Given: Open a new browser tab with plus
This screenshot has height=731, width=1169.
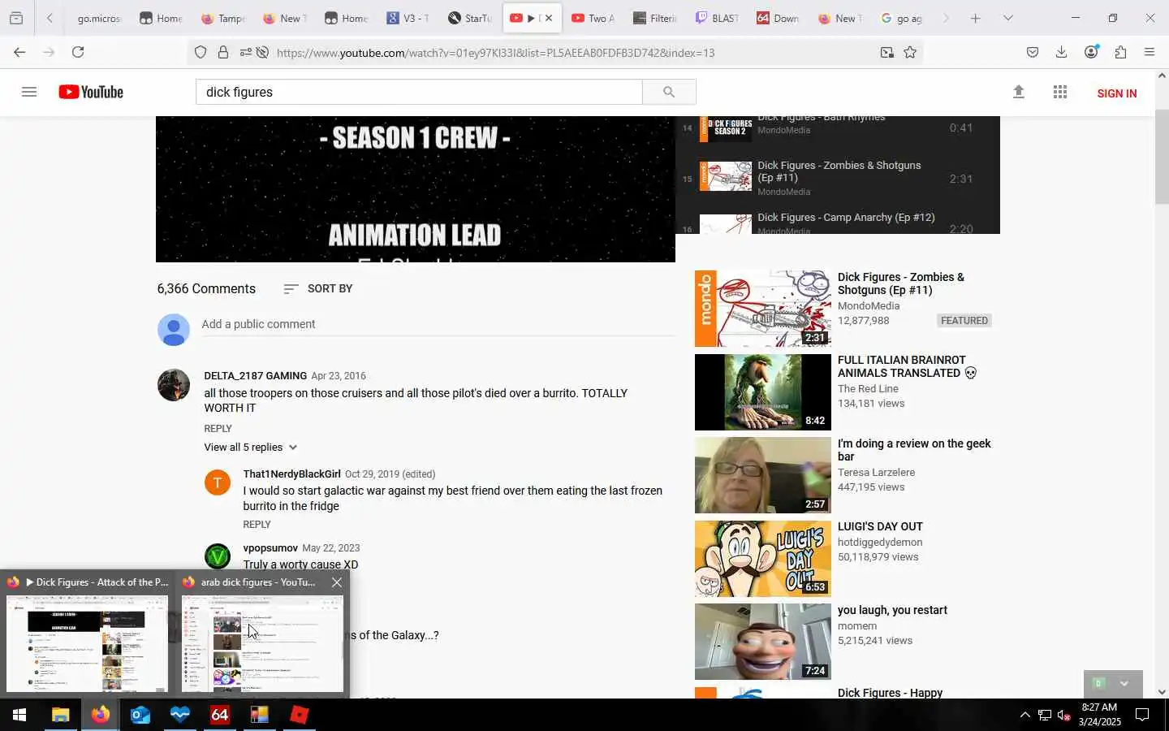Looking at the screenshot, I should tap(976, 18).
